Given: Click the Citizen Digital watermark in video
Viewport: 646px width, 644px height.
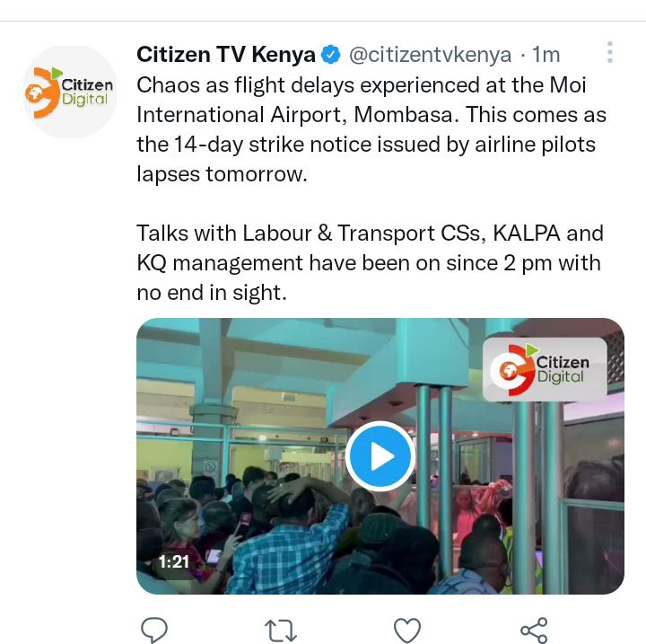Looking at the screenshot, I should click(545, 369).
